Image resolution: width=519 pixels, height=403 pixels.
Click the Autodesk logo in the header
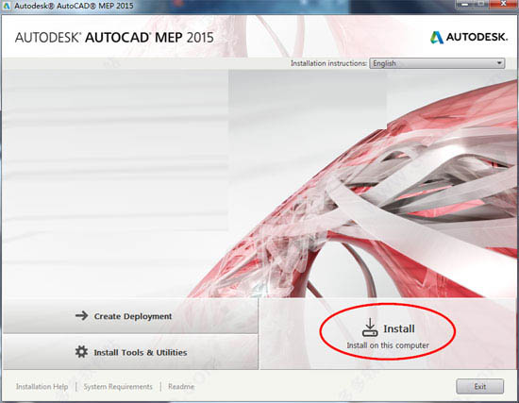pos(469,37)
